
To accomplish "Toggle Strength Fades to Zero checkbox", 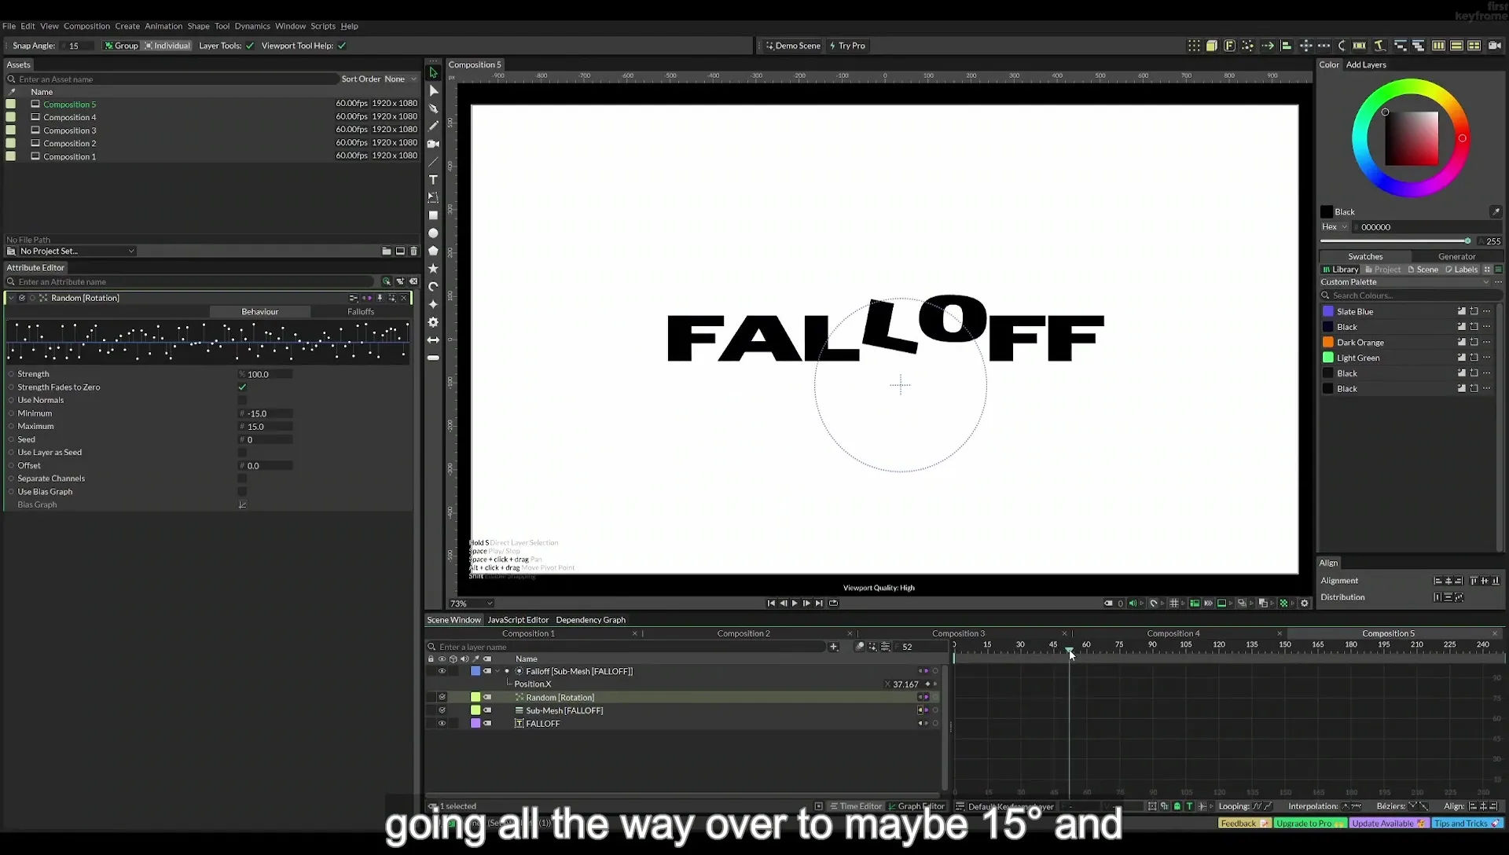I will pos(242,387).
